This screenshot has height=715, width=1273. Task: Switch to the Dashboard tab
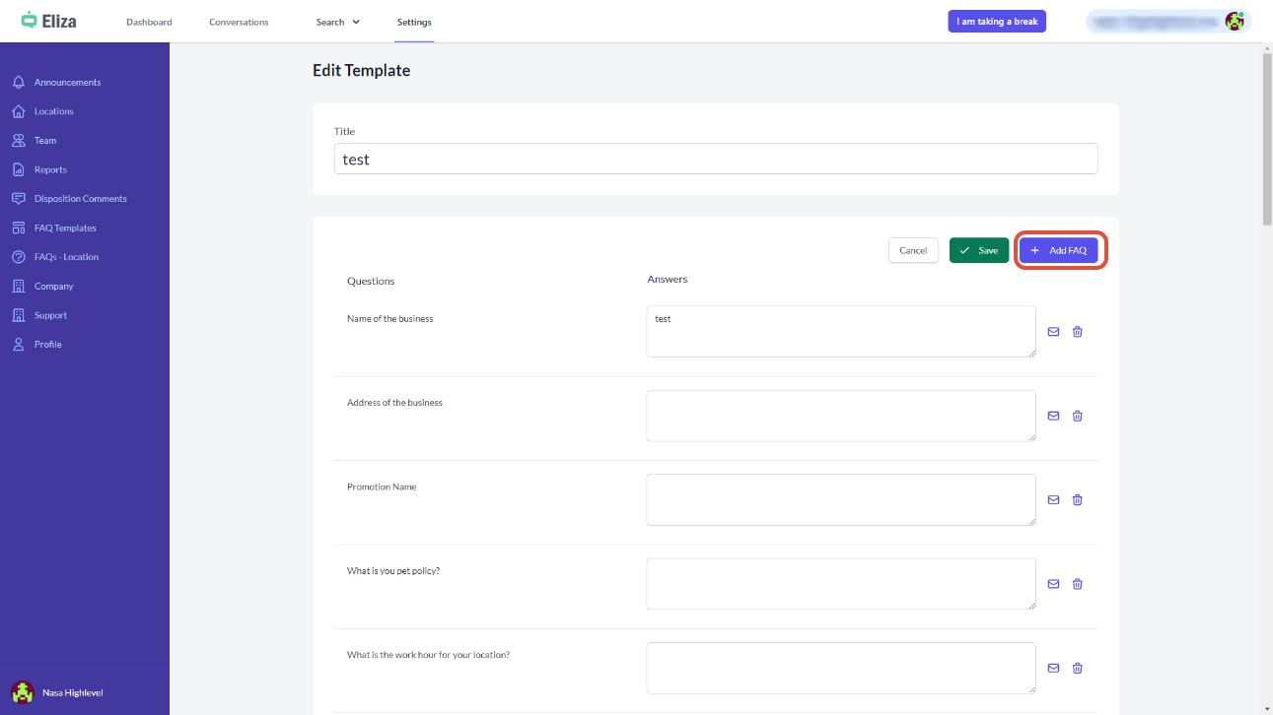click(149, 22)
